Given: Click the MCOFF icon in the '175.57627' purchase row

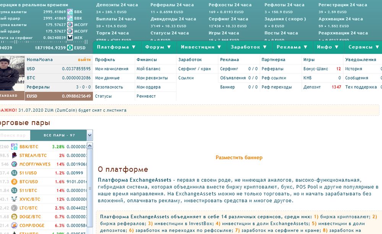Looking at the screenshot, I should pos(70,24).
